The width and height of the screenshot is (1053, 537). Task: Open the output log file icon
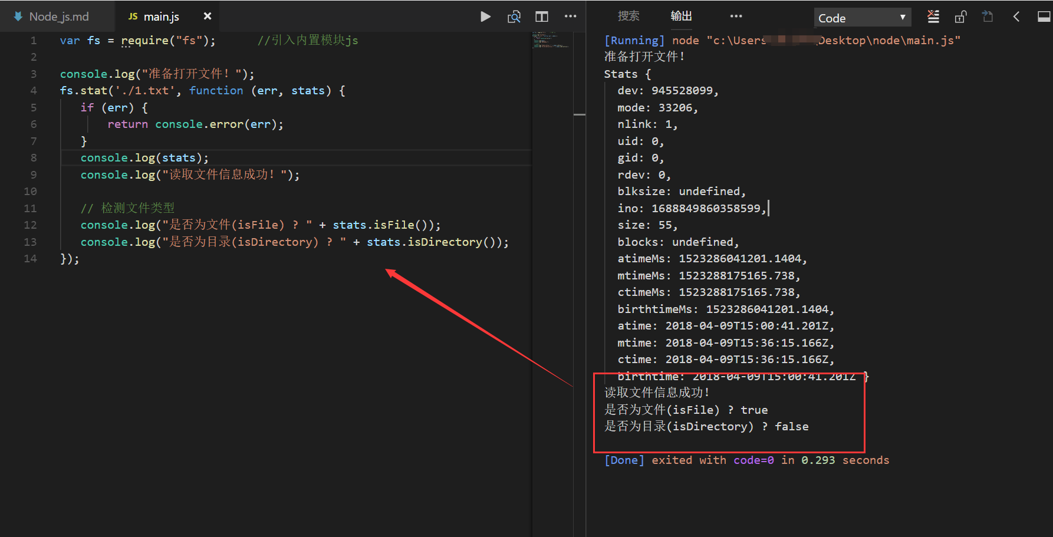click(x=988, y=17)
